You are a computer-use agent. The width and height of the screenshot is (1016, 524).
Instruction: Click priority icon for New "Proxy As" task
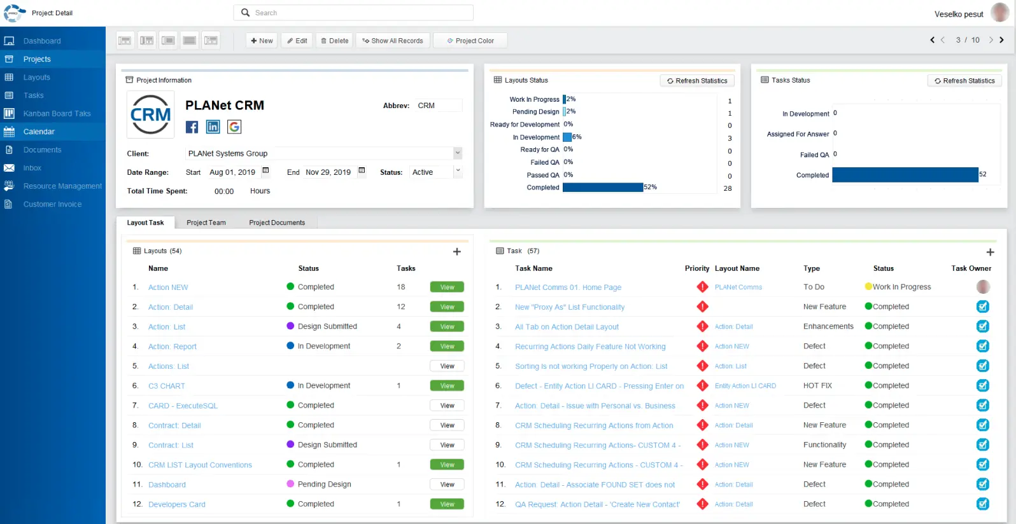point(702,307)
